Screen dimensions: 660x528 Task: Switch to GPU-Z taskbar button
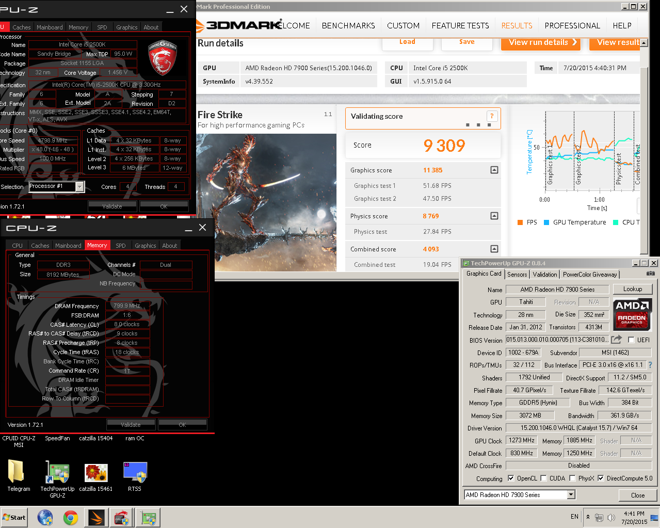pos(149,518)
